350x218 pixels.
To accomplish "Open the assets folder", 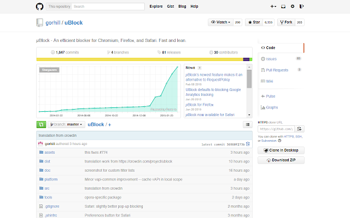I will pos(50,153).
